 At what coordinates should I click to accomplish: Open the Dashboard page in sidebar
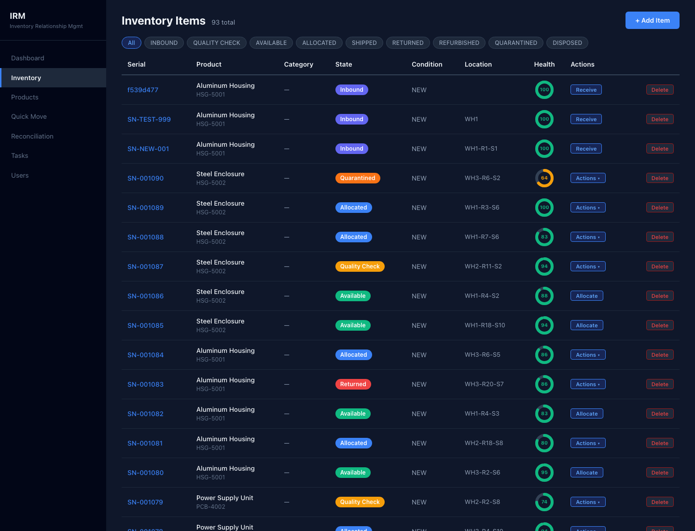tap(53, 58)
